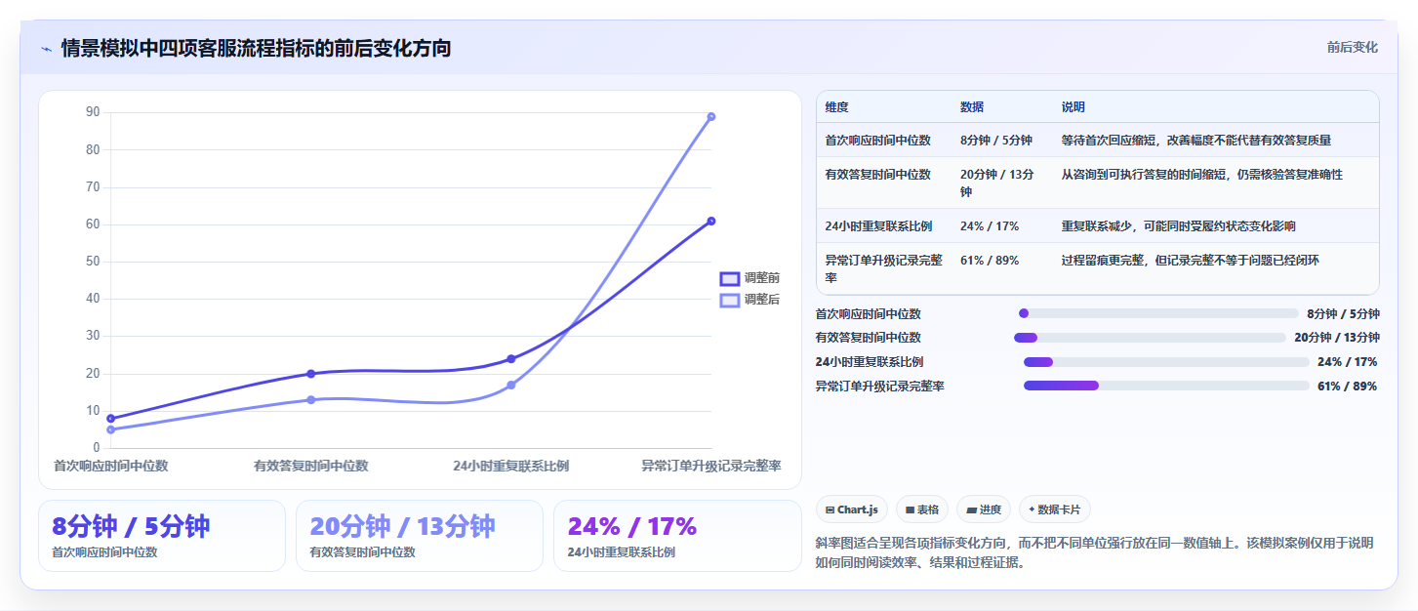1418x611 pixels.
Task: Click the note 重复联系减少，可能同时受履约状态变化影响
Action: click(x=1179, y=226)
